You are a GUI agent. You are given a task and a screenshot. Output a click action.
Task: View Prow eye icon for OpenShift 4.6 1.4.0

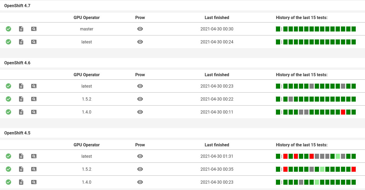click(140, 112)
